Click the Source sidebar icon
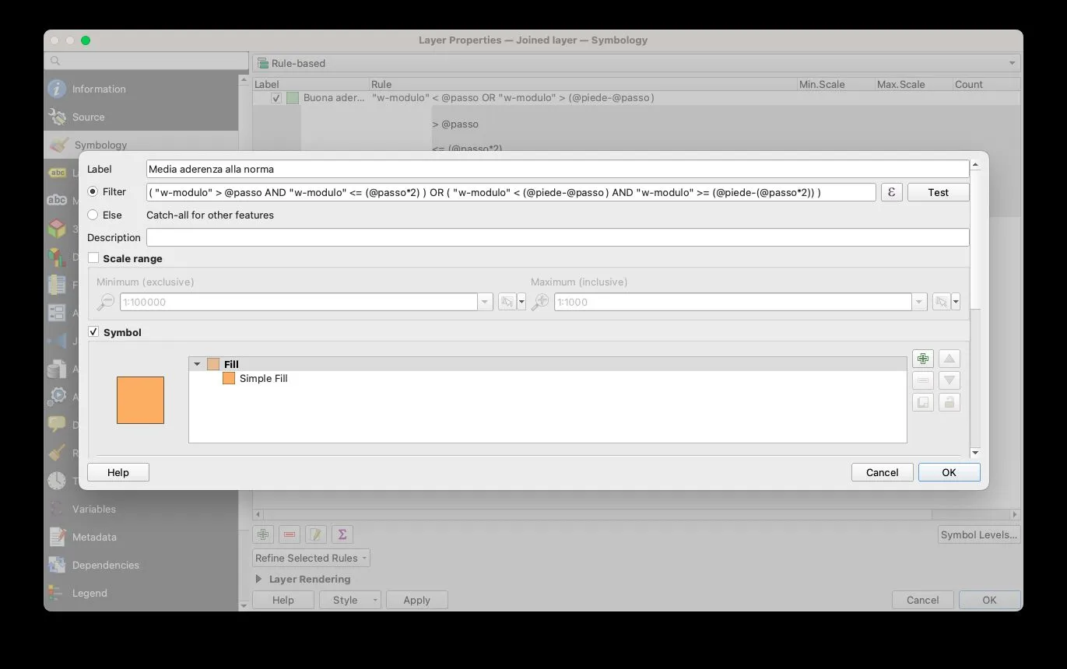1067x669 pixels. (57, 117)
